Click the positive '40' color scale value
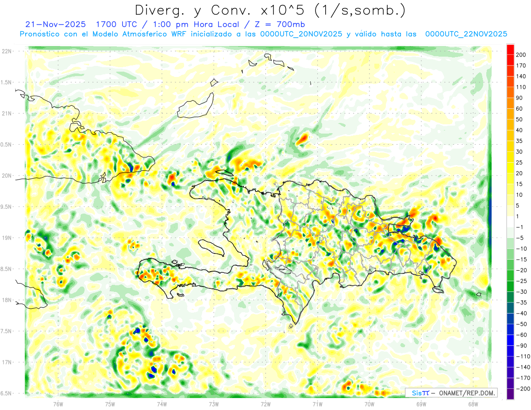 pos(520,130)
